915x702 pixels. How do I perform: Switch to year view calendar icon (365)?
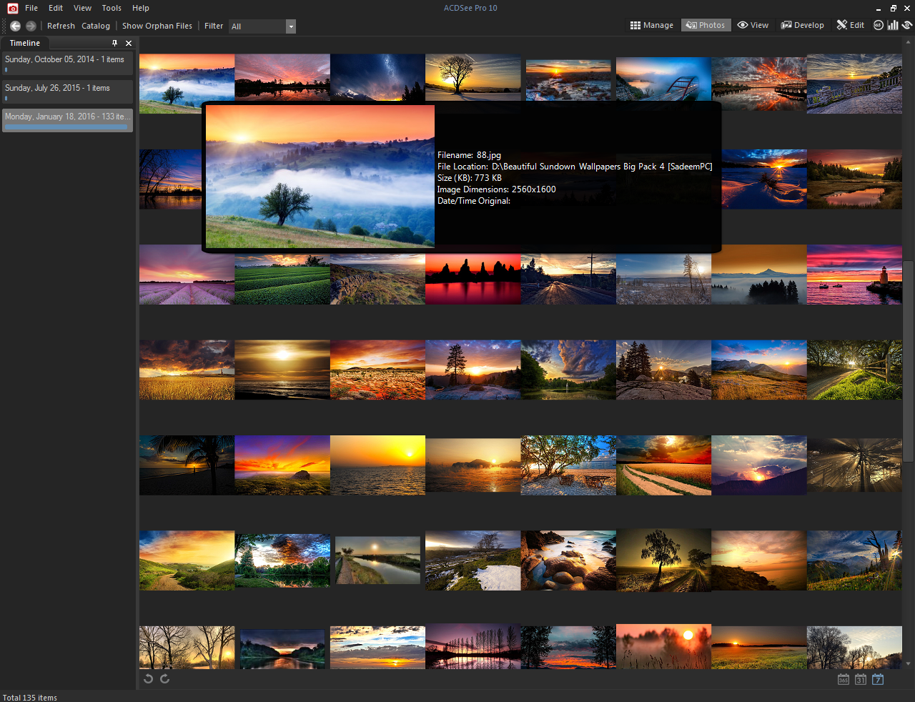(x=844, y=679)
